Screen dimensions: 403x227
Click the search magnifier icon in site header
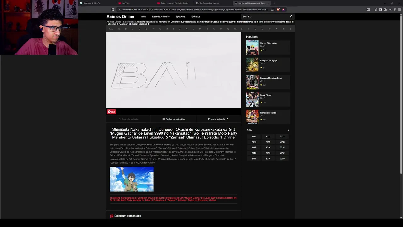[291, 17]
